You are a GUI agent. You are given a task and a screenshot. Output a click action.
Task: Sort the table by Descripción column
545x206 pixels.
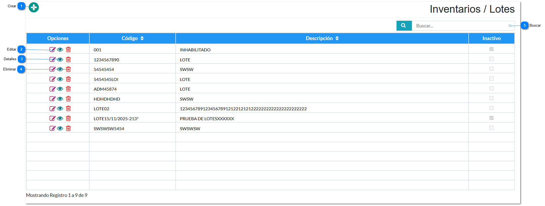[x=322, y=38]
